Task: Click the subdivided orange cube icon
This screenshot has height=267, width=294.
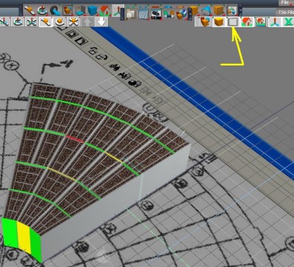Action: click(x=219, y=10)
